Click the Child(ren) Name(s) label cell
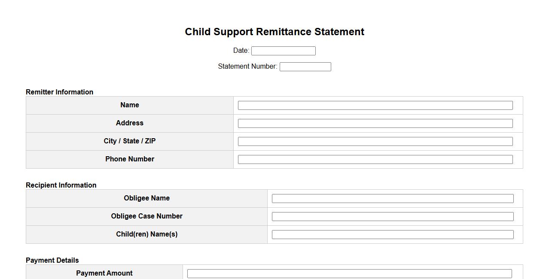 [x=146, y=234]
